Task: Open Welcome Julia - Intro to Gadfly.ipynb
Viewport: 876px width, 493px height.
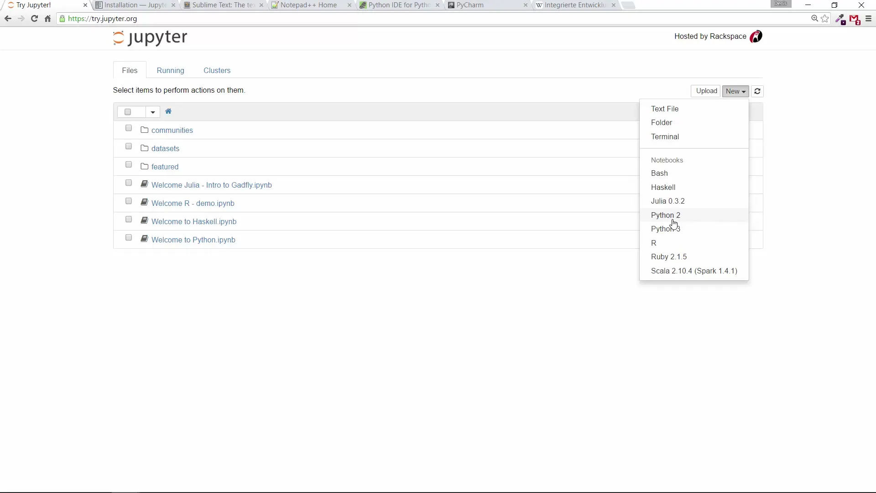Action: 211,185
